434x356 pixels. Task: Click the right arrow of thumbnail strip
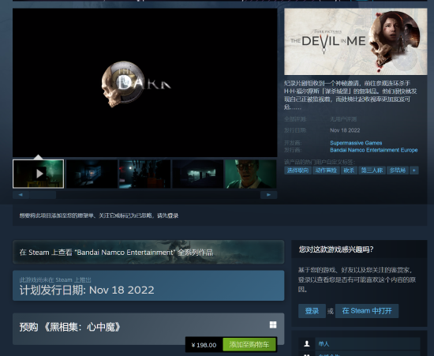(x=268, y=195)
